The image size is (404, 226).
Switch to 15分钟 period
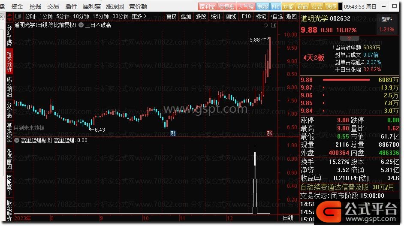point(101,16)
